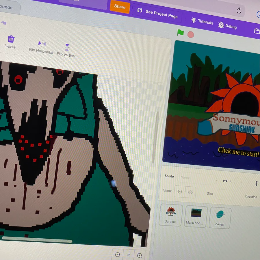Click the Debug bug icon

221,25
